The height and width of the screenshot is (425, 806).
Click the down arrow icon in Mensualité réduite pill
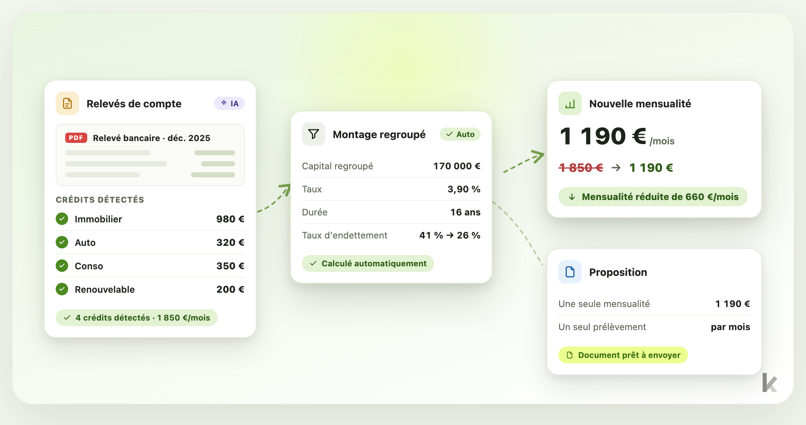[572, 197]
